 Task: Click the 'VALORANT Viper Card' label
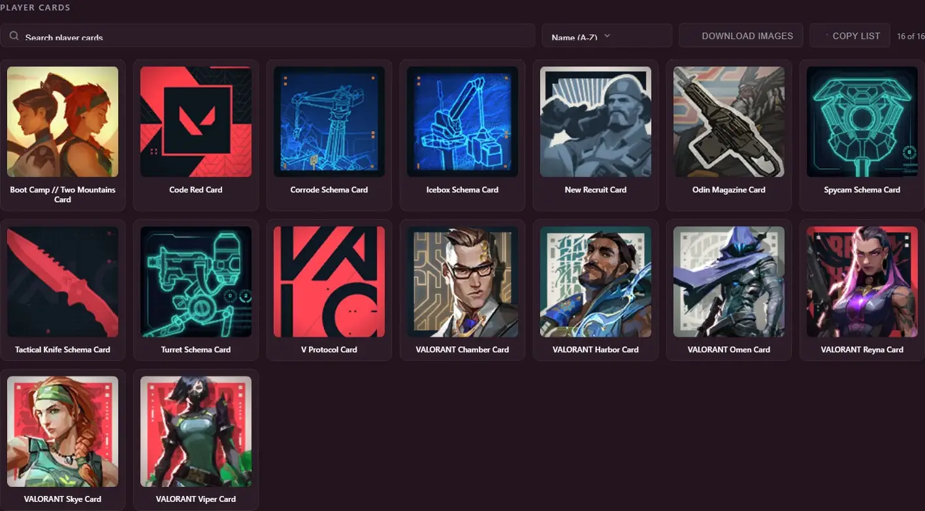point(196,499)
